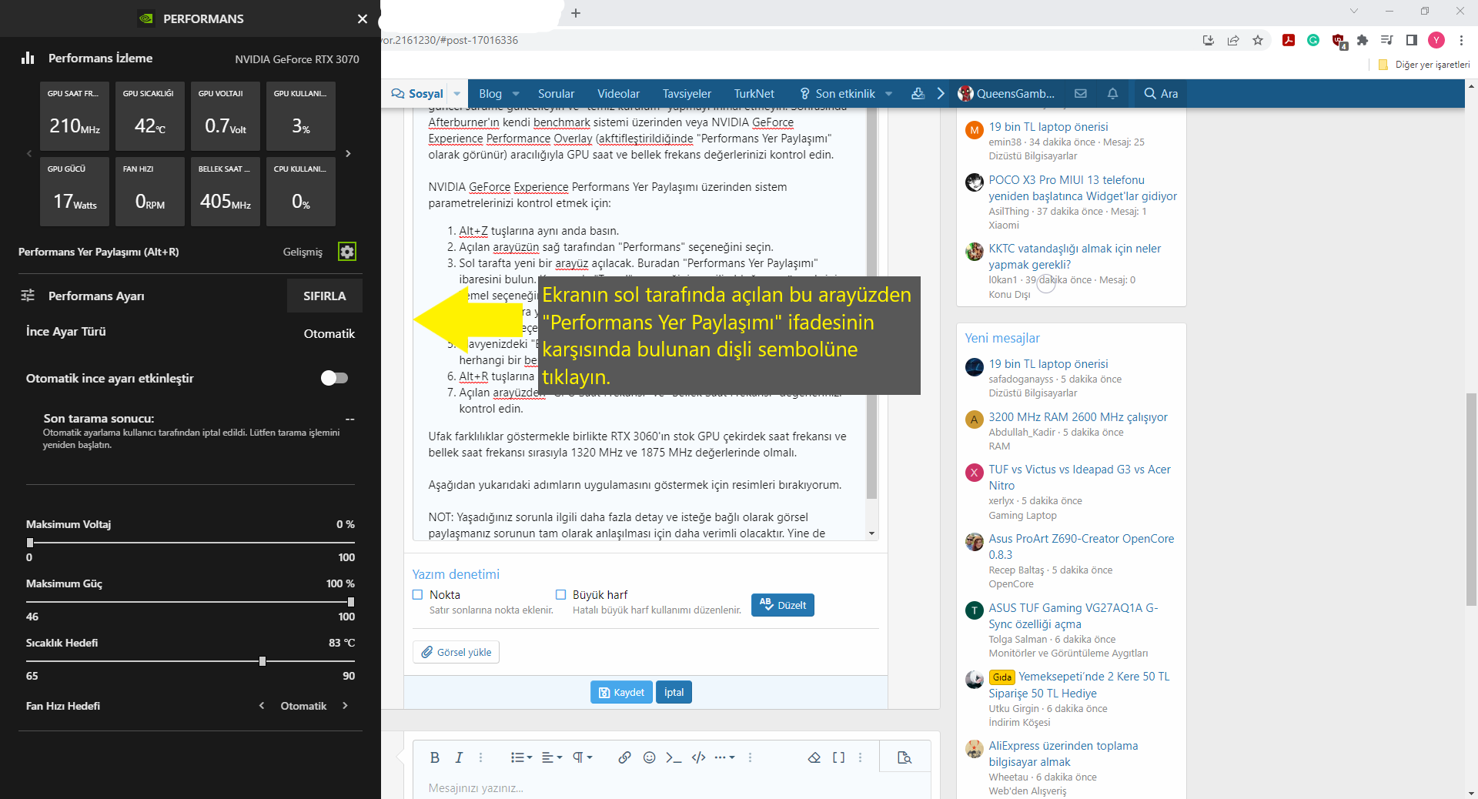Open Grammarly extension
This screenshot has height=799, width=1478.
[x=1313, y=40]
